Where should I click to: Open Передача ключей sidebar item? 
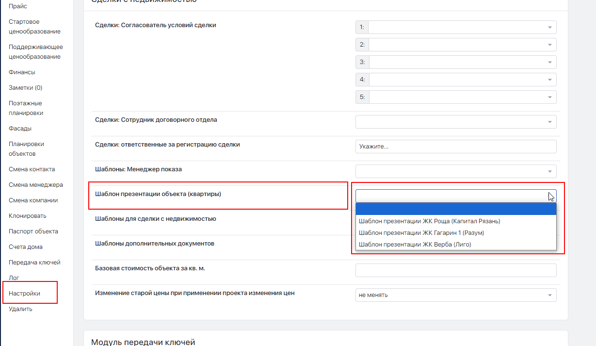[x=34, y=263]
